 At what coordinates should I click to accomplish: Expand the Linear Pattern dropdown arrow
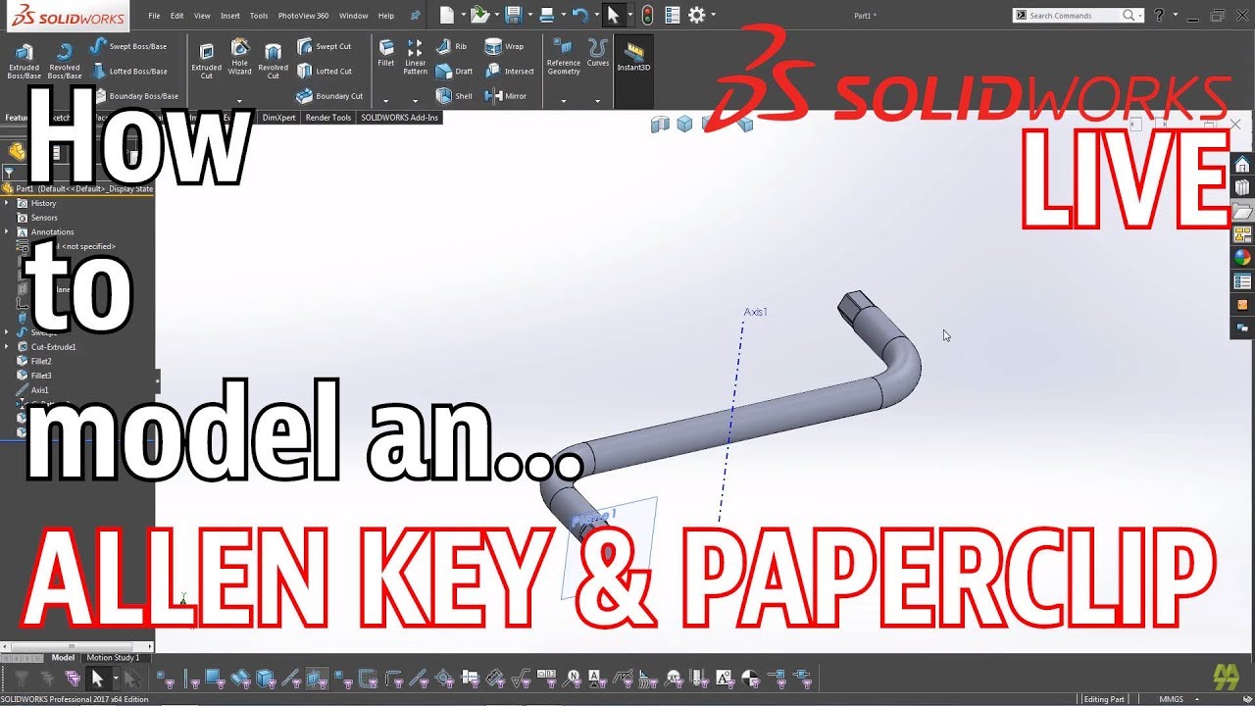coord(416,100)
